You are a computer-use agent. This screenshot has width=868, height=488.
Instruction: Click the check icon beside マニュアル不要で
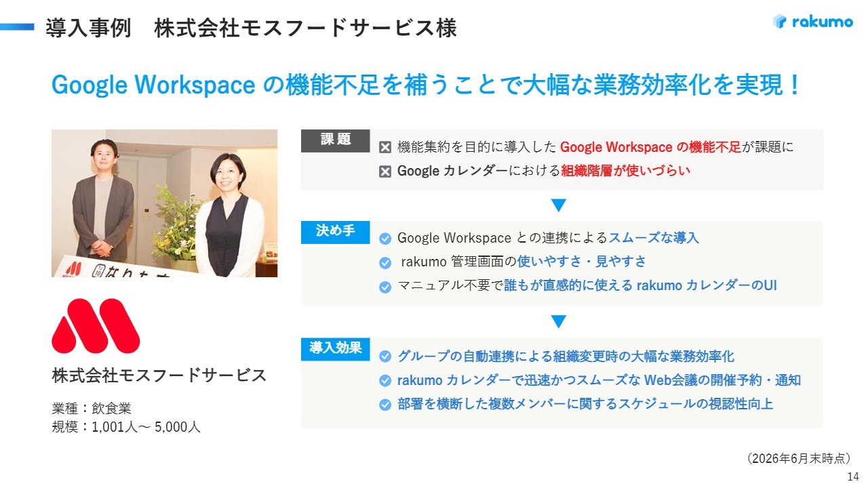[x=385, y=287]
